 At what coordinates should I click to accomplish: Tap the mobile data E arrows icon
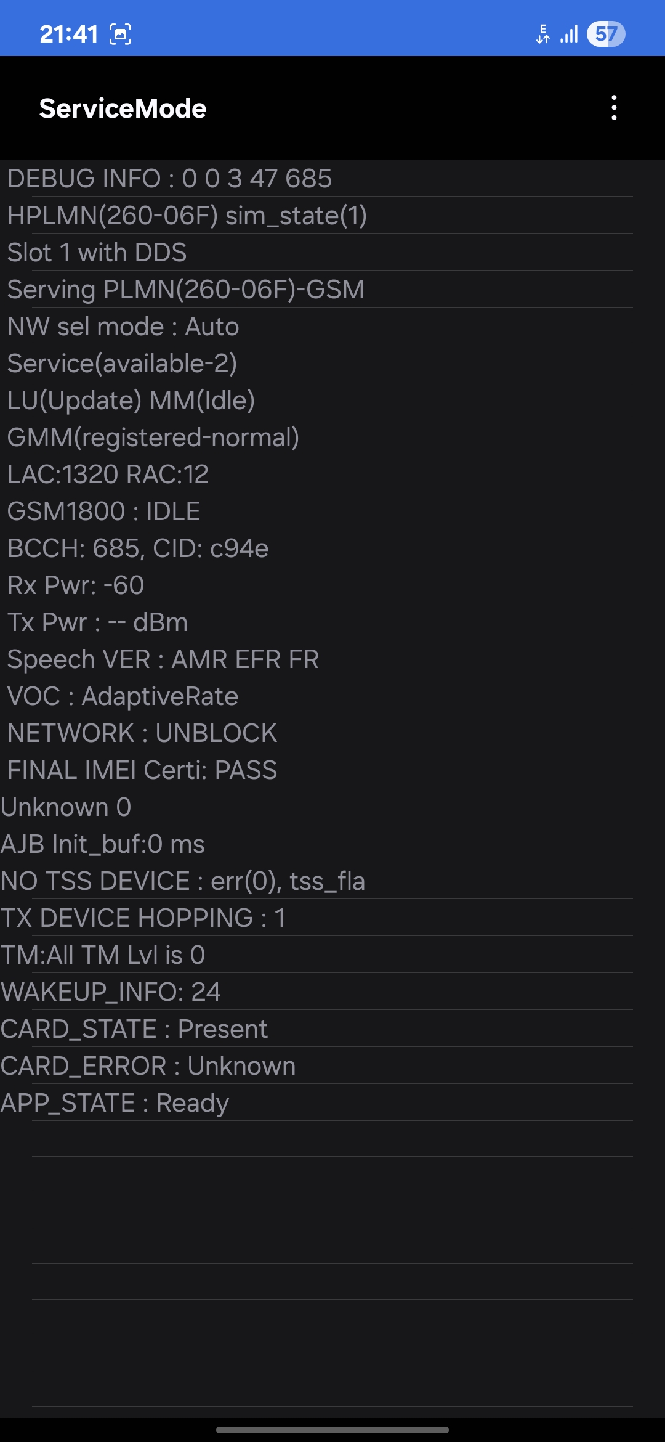[542, 34]
